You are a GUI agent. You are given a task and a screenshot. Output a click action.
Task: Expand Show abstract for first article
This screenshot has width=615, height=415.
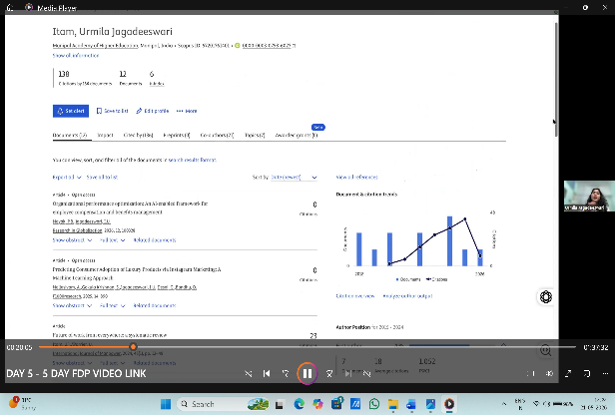tap(72, 239)
